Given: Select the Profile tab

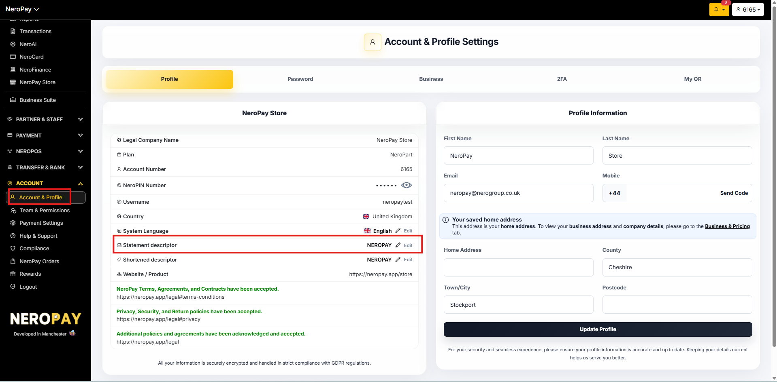Looking at the screenshot, I should 169,79.
